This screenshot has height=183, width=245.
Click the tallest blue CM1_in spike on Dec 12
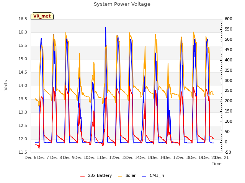click(106, 28)
